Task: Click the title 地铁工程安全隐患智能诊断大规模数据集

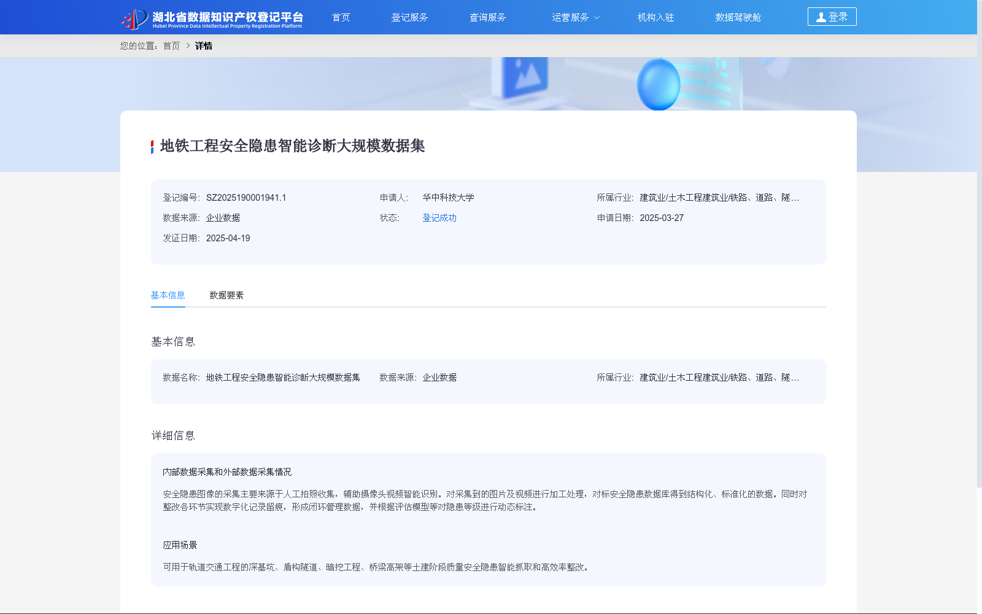Action: pos(292,146)
